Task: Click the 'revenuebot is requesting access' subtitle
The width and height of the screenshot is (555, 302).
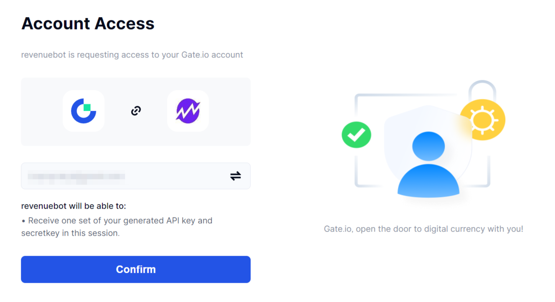Action: click(132, 55)
